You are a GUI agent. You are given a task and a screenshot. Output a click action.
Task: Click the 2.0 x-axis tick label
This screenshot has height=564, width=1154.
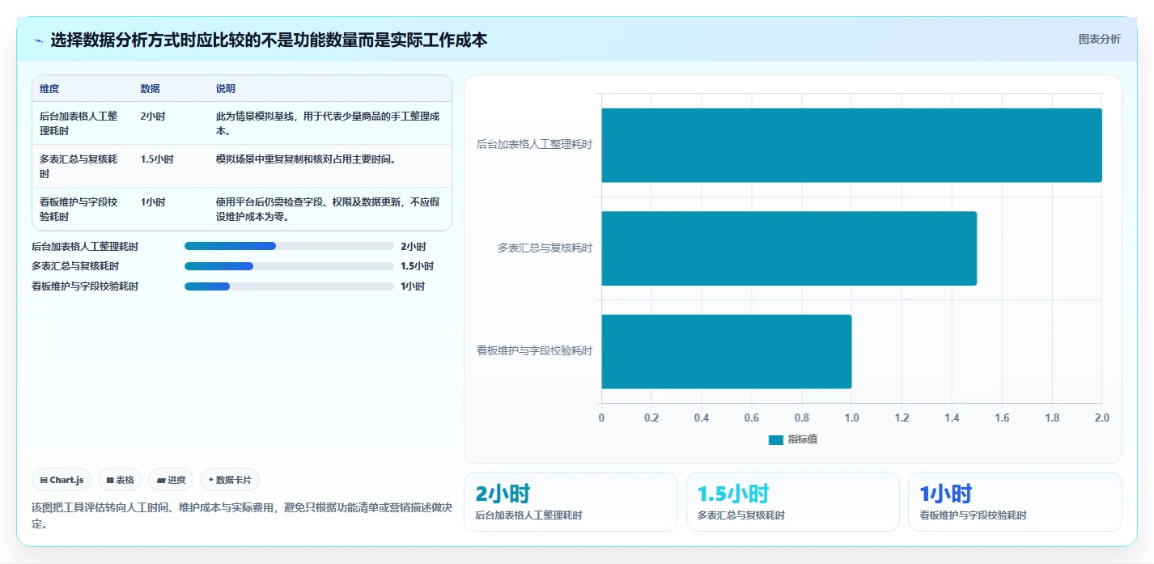(1102, 418)
